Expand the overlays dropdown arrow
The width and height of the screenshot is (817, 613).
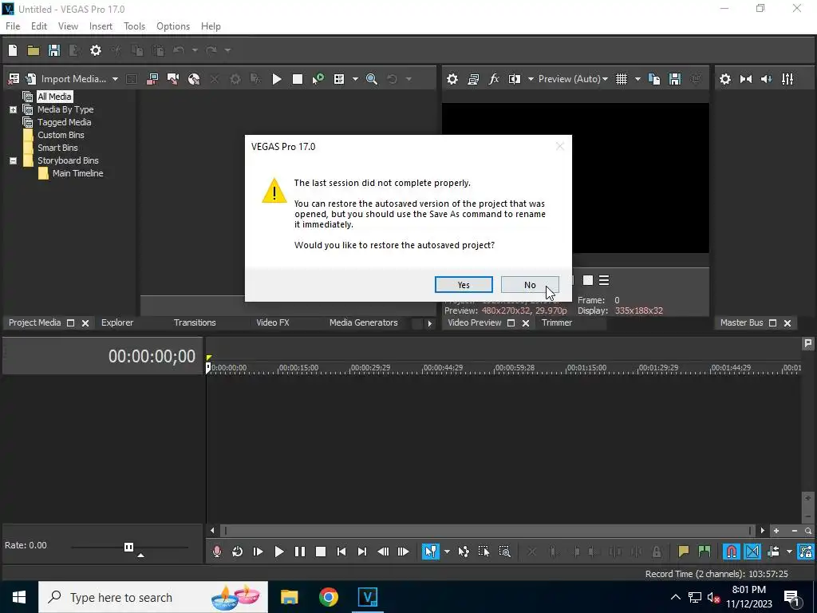pyautogui.click(x=637, y=79)
